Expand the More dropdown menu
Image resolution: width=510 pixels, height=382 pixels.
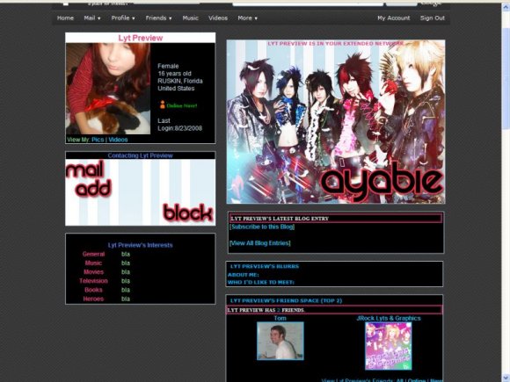tap(247, 18)
